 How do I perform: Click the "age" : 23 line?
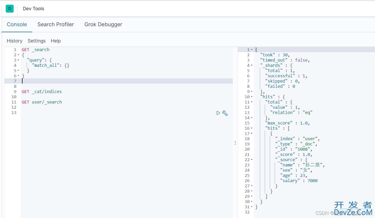[x=294, y=175]
